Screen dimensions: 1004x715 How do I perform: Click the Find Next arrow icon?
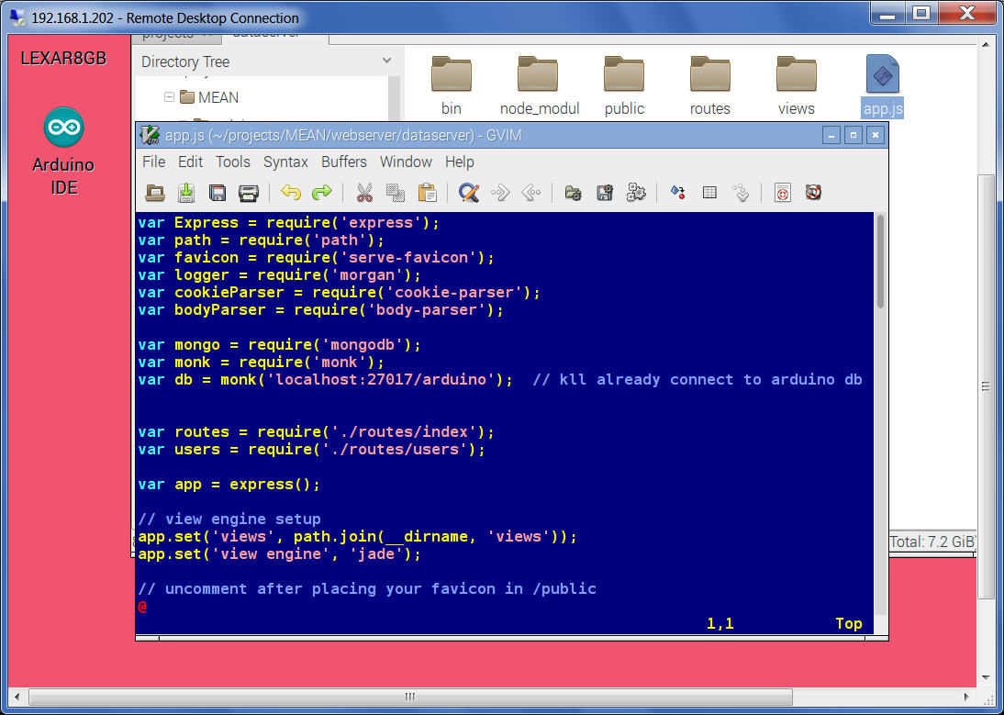(x=500, y=193)
